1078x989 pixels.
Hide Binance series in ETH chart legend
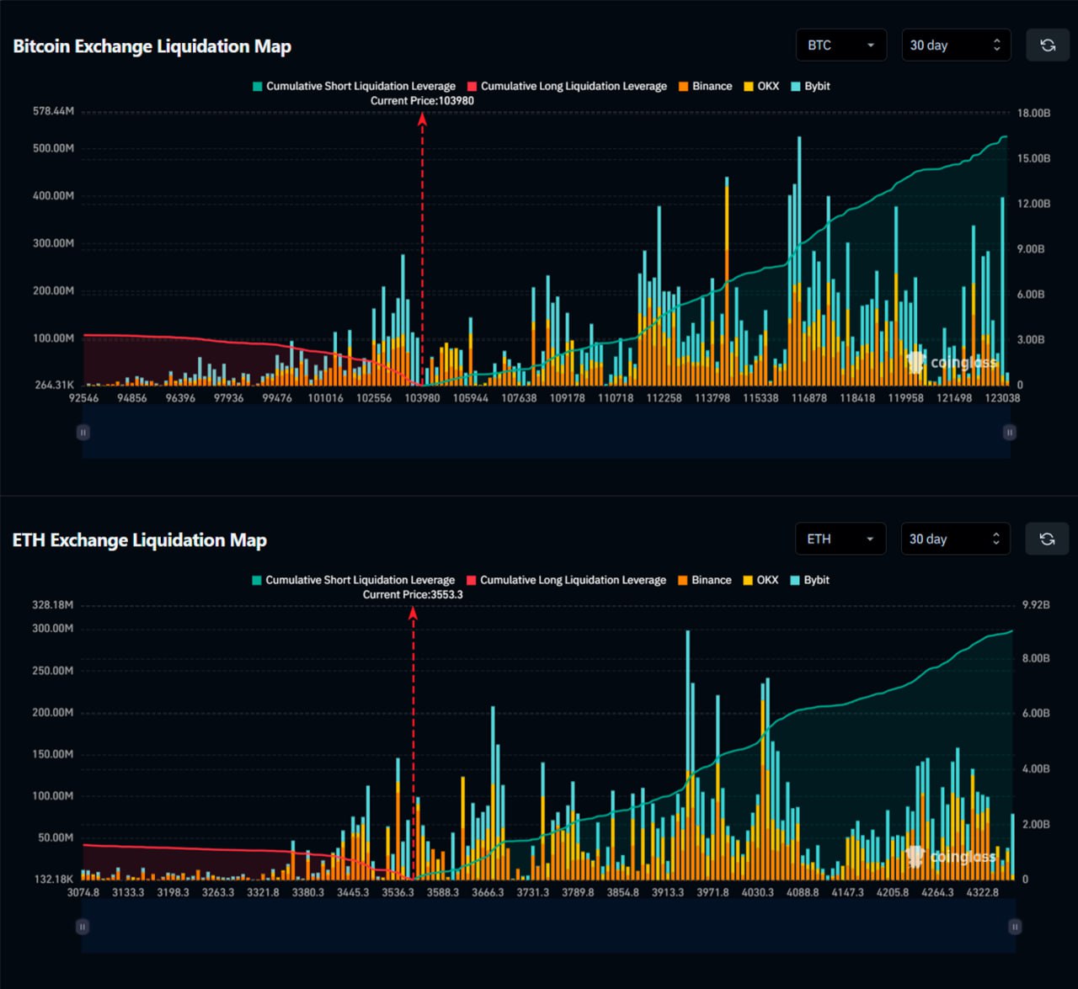tap(704, 580)
